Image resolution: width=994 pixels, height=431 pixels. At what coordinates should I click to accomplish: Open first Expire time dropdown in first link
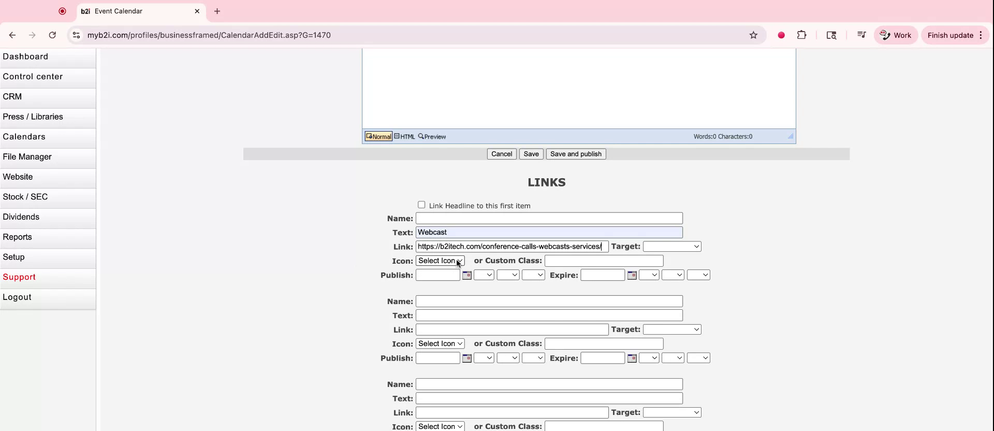tap(649, 275)
